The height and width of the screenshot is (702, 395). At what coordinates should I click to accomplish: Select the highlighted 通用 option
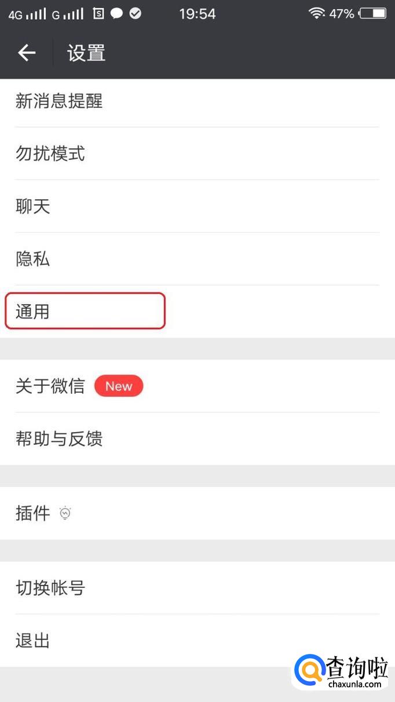85,312
